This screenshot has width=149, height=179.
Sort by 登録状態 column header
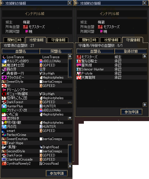(131, 51)
